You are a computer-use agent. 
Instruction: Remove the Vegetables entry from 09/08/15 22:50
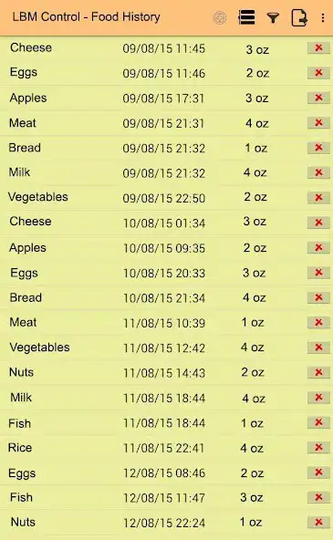coord(318,197)
